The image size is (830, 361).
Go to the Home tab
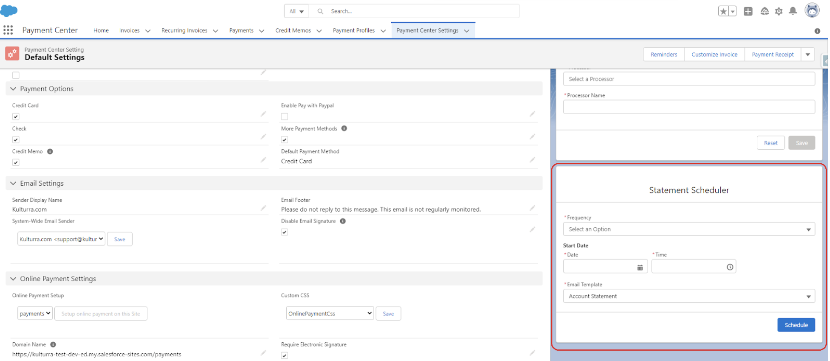[x=101, y=30]
